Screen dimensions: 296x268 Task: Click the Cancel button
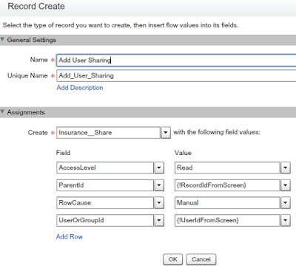click(x=201, y=259)
